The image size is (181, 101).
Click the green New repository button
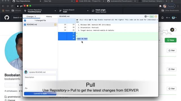(171, 40)
